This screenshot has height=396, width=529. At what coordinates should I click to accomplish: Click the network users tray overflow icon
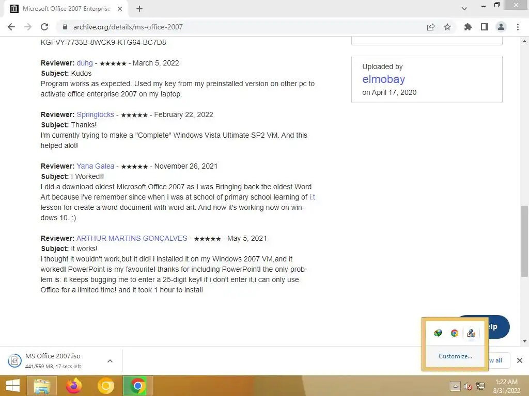pyautogui.click(x=471, y=333)
